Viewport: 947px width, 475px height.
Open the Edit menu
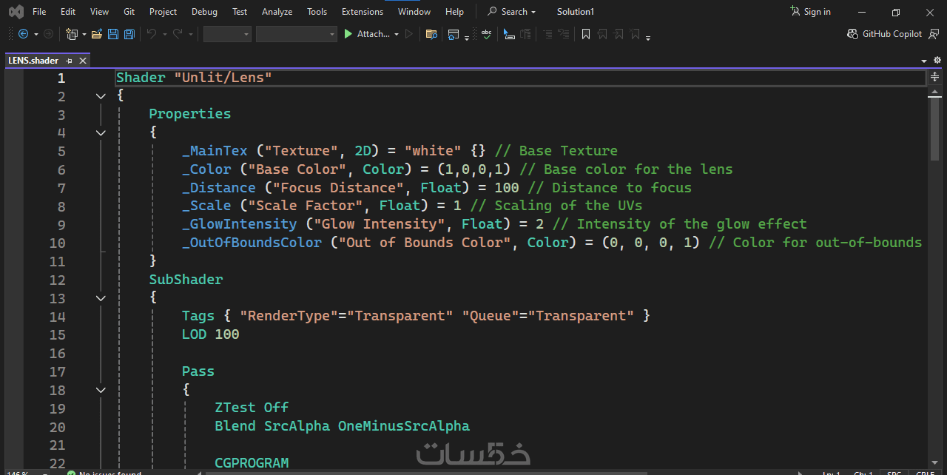[68, 12]
